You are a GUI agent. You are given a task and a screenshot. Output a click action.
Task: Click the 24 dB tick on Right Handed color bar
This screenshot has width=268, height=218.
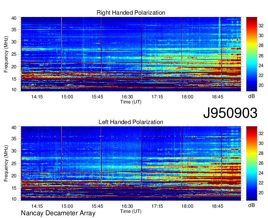click(261, 66)
